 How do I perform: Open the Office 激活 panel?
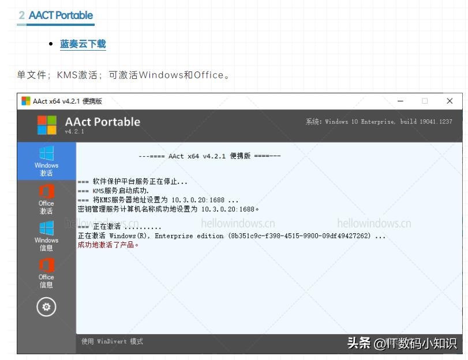click(46, 199)
